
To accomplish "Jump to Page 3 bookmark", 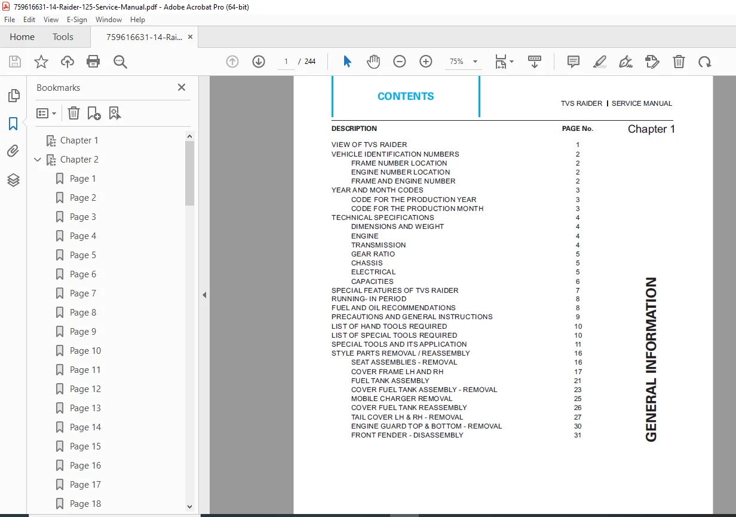I will pos(83,217).
